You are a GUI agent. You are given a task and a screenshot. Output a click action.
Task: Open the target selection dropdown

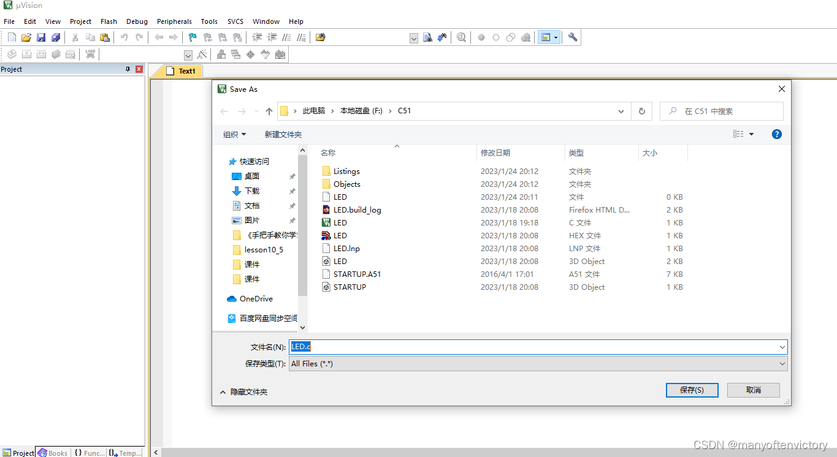188,55
